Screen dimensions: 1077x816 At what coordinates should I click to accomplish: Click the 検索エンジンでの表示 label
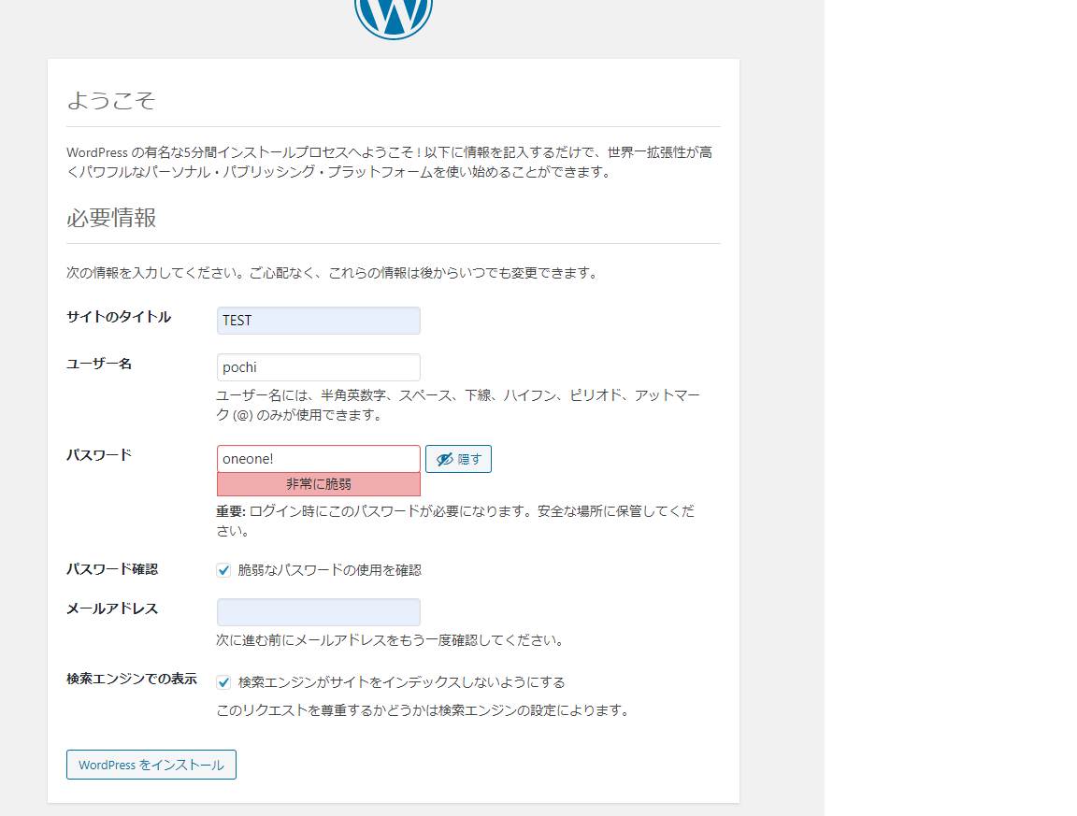(132, 679)
